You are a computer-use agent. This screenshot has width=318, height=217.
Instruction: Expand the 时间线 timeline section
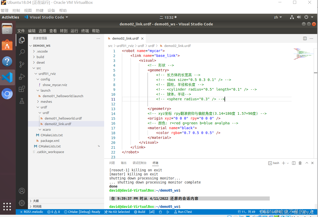[66, 206]
